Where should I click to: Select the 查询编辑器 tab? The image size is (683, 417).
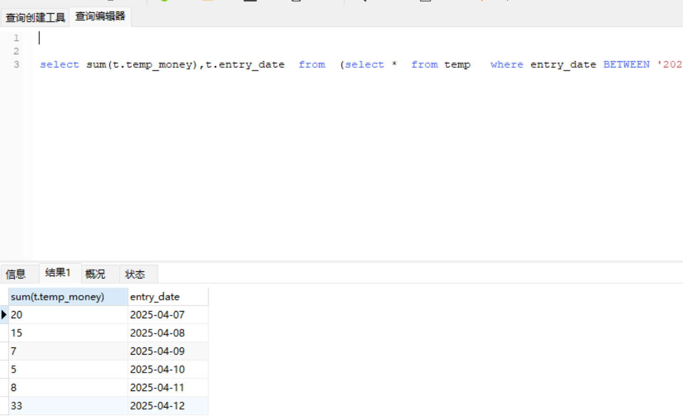[x=100, y=17]
